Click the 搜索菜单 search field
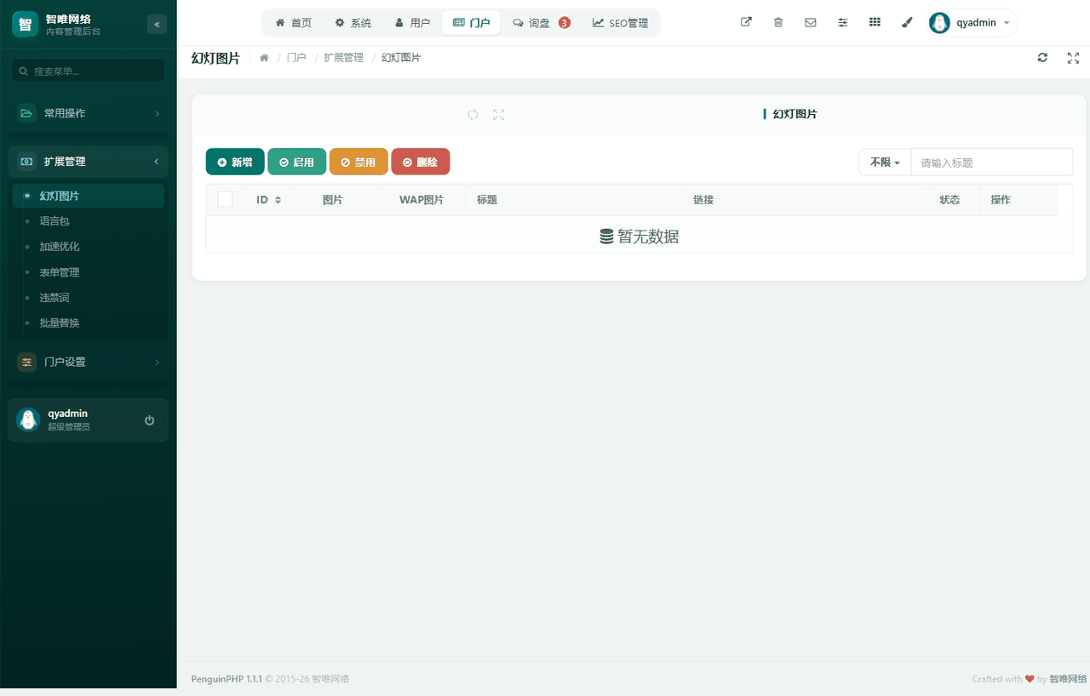The image size is (1090, 696). (x=89, y=71)
